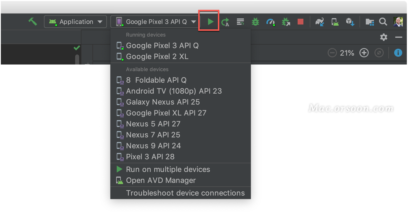Open the panel settings gear icon
This screenshot has height=216, width=408.
[x=384, y=37]
